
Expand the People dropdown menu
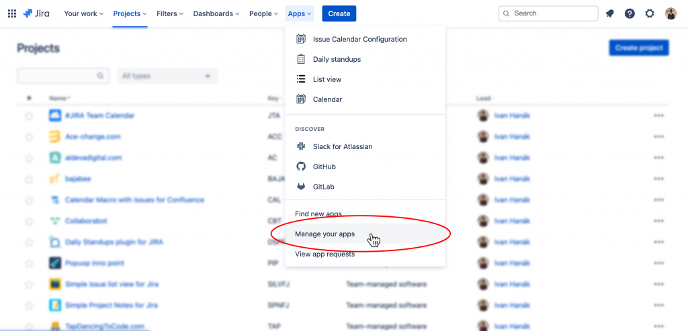point(263,13)
